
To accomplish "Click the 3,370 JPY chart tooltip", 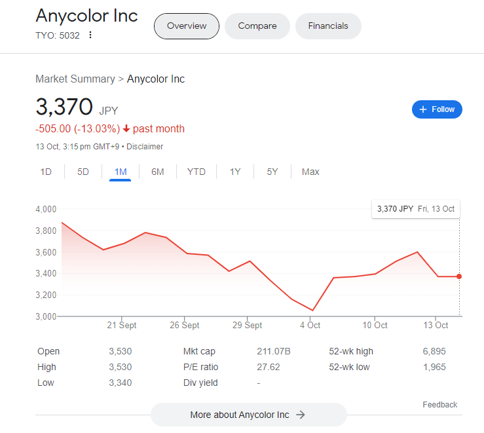I will coord(416,209).
